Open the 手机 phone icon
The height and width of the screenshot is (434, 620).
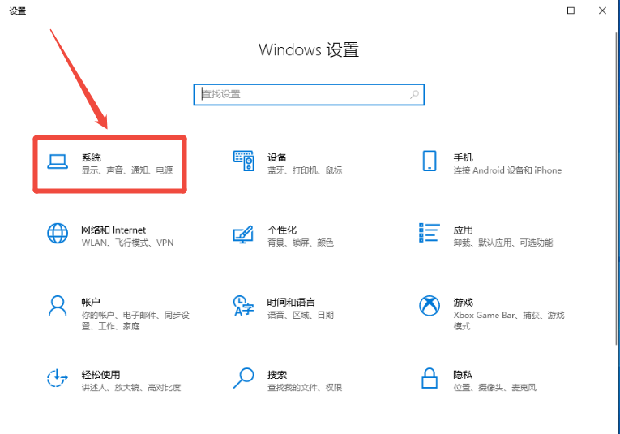[x=430, y=161]
